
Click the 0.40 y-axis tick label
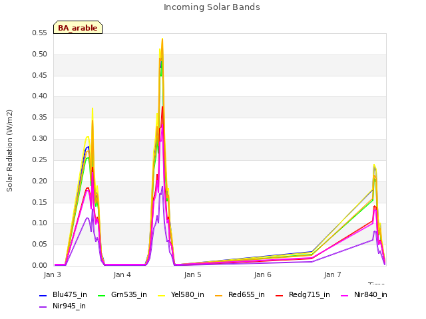click(x=40, y=96)
